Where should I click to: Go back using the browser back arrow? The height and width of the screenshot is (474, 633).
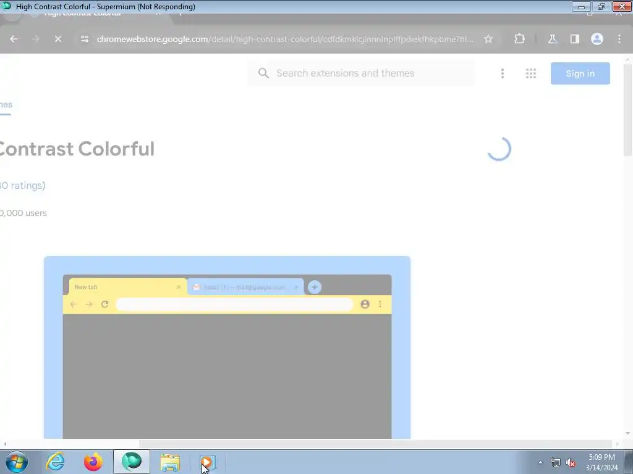pyautogui.click(x=14, y=39)
